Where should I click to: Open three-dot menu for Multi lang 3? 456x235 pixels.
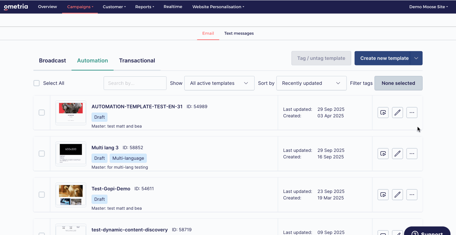click(412, 154)
